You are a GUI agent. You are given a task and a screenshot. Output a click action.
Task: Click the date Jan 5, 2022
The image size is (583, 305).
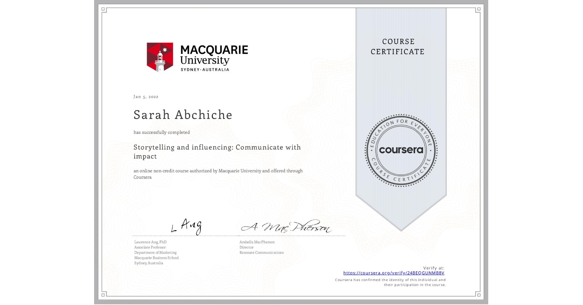pyautogui.click(x=146, y=97)
